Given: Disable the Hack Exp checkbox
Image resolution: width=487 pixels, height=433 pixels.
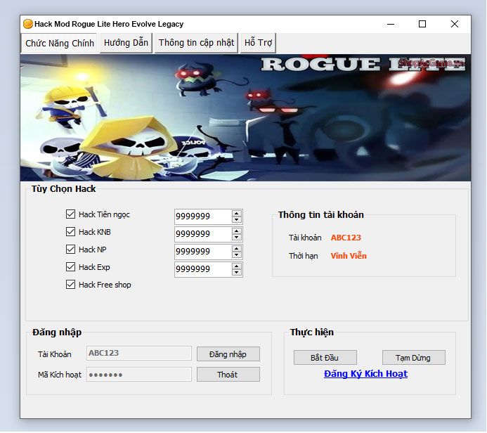Looking at the screenshot, I should click(70, 267).
